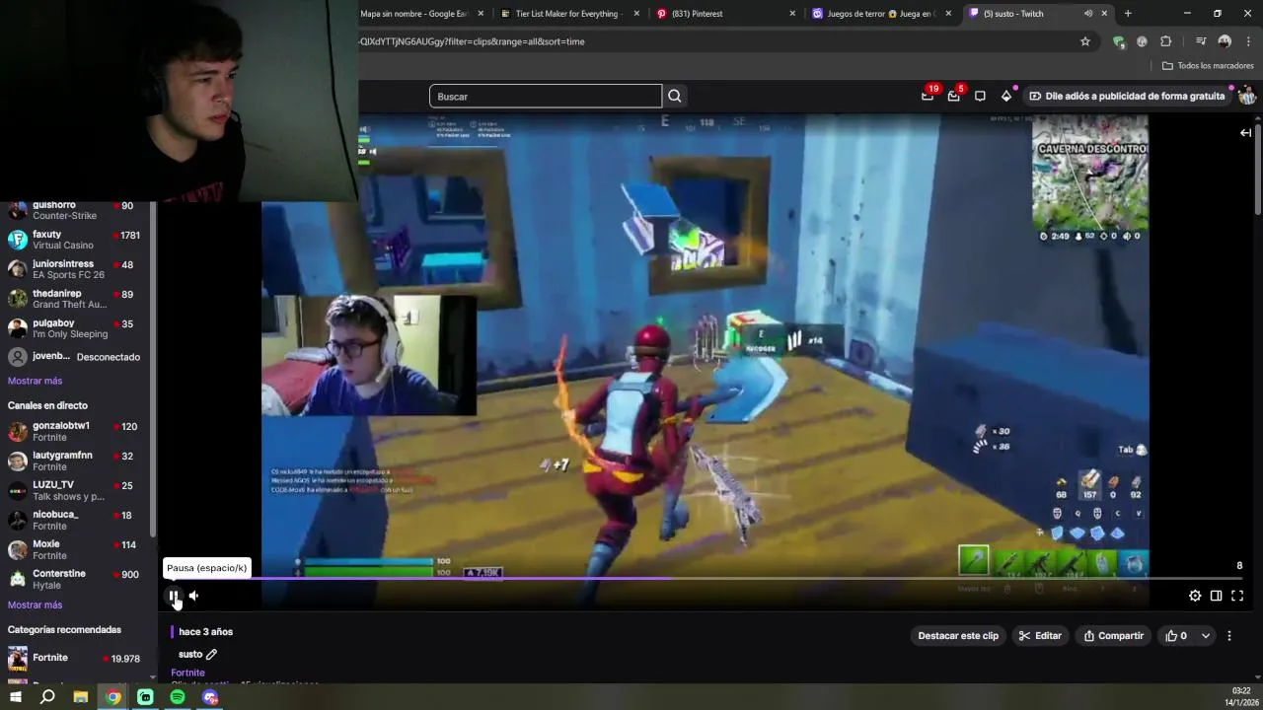Viewport: 1263px width, 710px height.
Task: Open Windows taskbar search
Action: pos(47,697)
